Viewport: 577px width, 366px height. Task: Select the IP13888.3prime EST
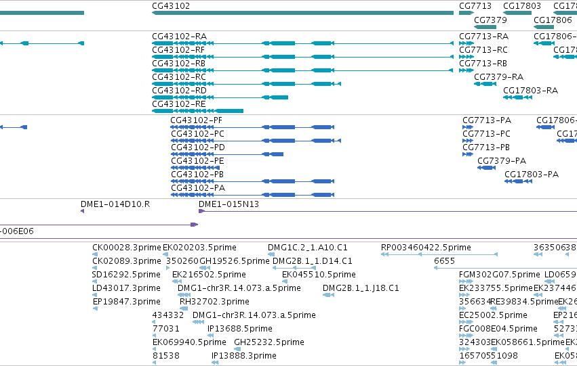tap(215, 363)
